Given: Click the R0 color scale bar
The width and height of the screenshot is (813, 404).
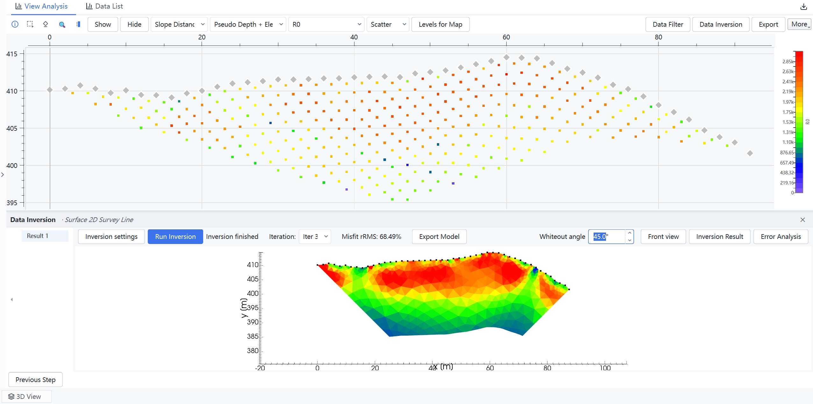Looking at the screenshot, I should [x=799, y=122].
